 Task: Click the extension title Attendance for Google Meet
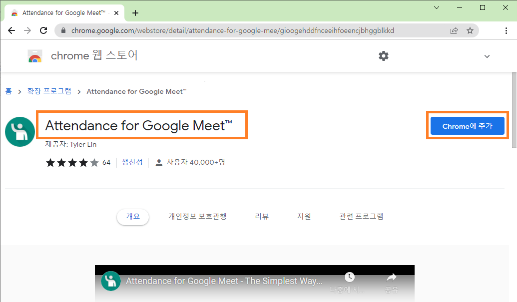coord(138,125)
